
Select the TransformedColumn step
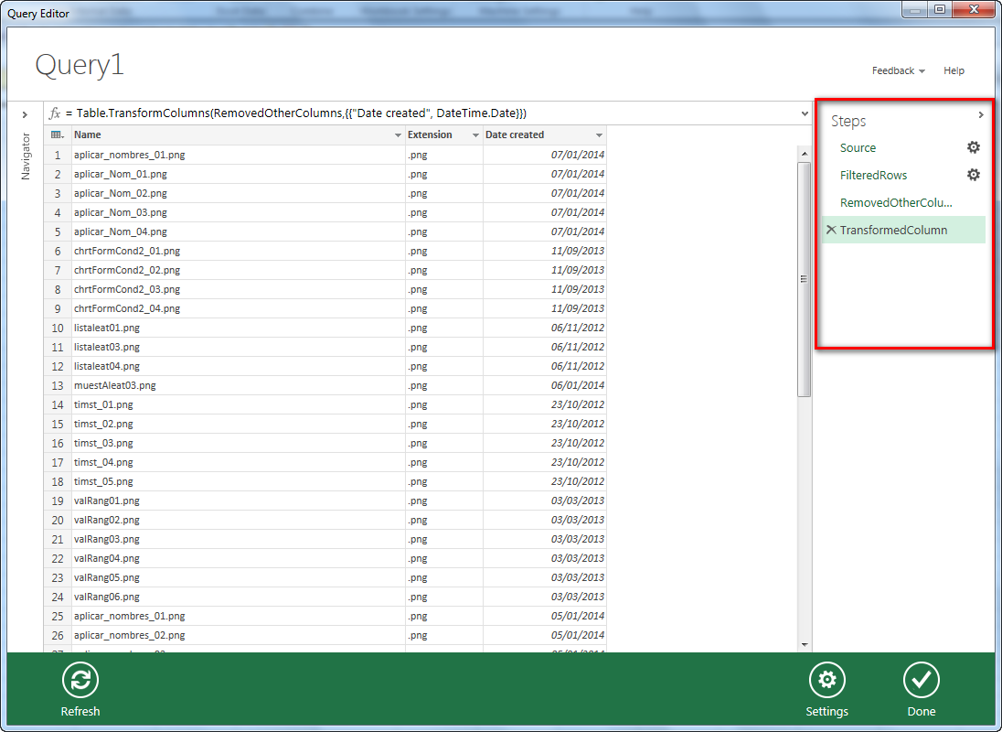coord(893,231)
